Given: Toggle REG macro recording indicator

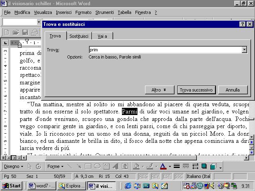Looking at the screenshot, I should (143, 176).
